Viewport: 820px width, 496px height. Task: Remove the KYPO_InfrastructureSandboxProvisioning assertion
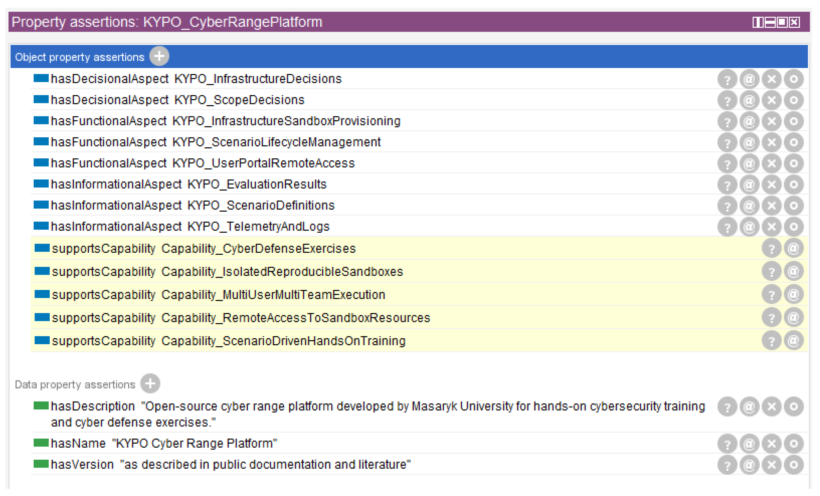[x=772, y=121]
